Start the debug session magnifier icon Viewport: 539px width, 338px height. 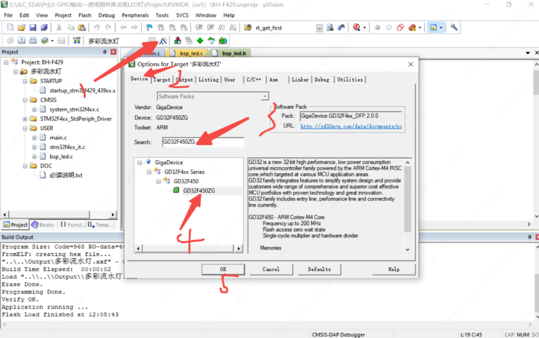tap(356, 27)
